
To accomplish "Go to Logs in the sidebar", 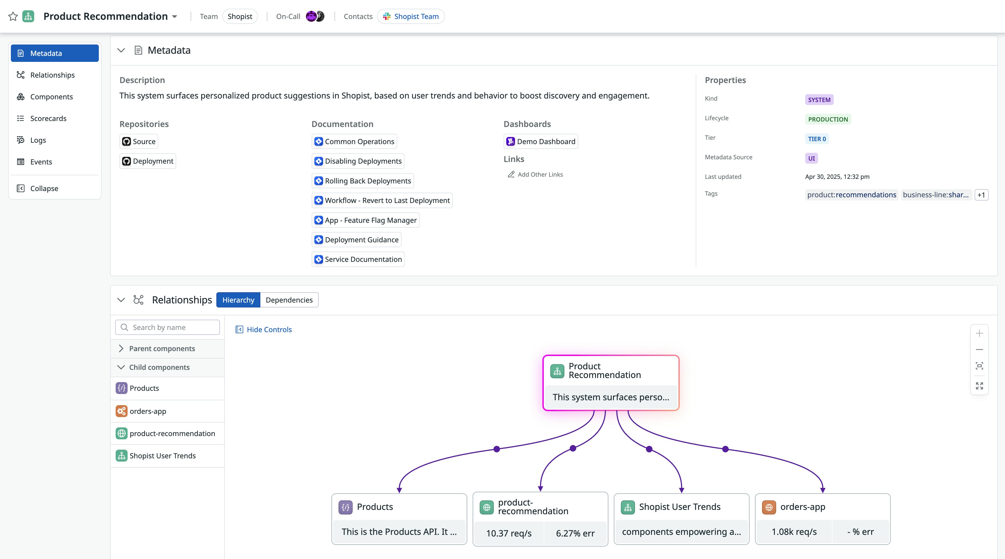I will [x=38, y=141].
